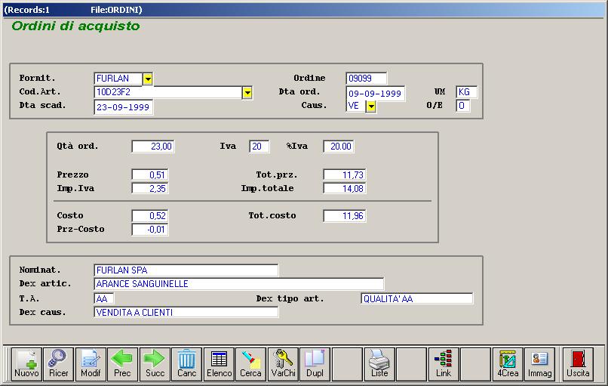
Task: Select Dex caus. field VENDITA A CLIENTI
Action: point(186,312)
